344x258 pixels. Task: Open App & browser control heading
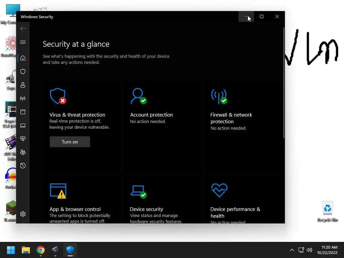click(75, 209)
